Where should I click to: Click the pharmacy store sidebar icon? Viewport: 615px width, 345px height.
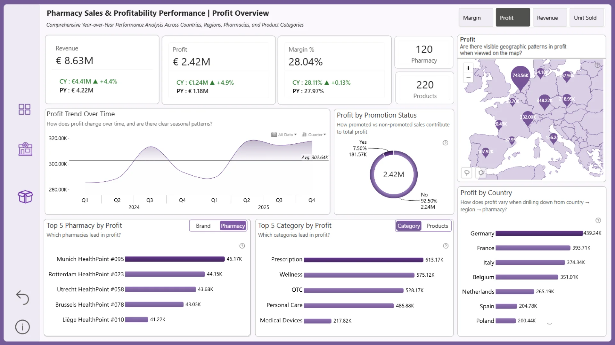25,149
